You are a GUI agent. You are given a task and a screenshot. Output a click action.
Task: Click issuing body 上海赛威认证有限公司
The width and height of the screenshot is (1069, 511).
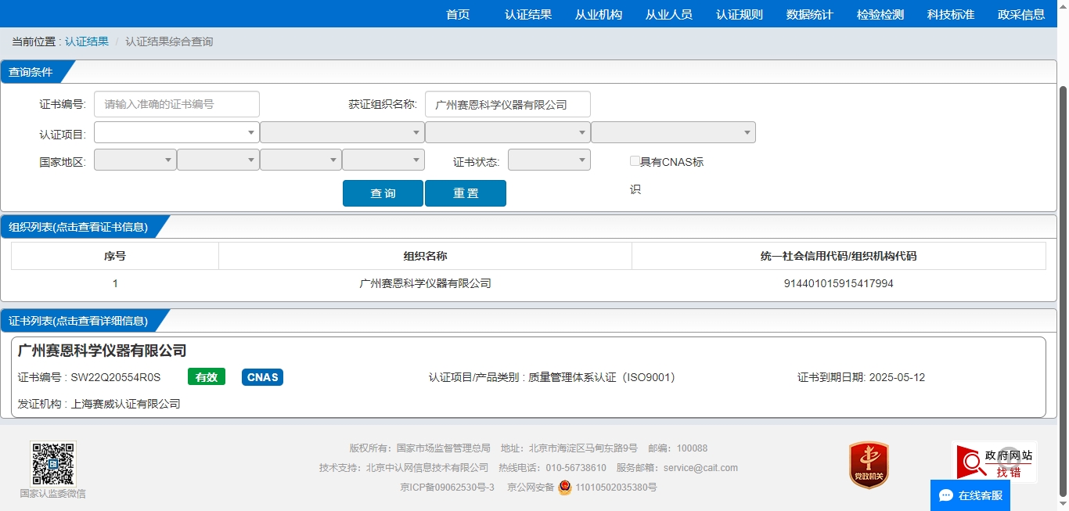(x=126, y=404)
